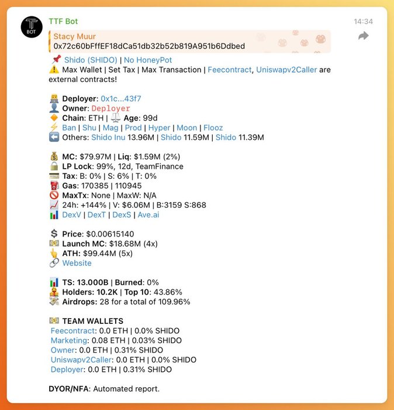
Task: Open the Uniswapv2Caller team wallet link
Action: click(81, 360)
